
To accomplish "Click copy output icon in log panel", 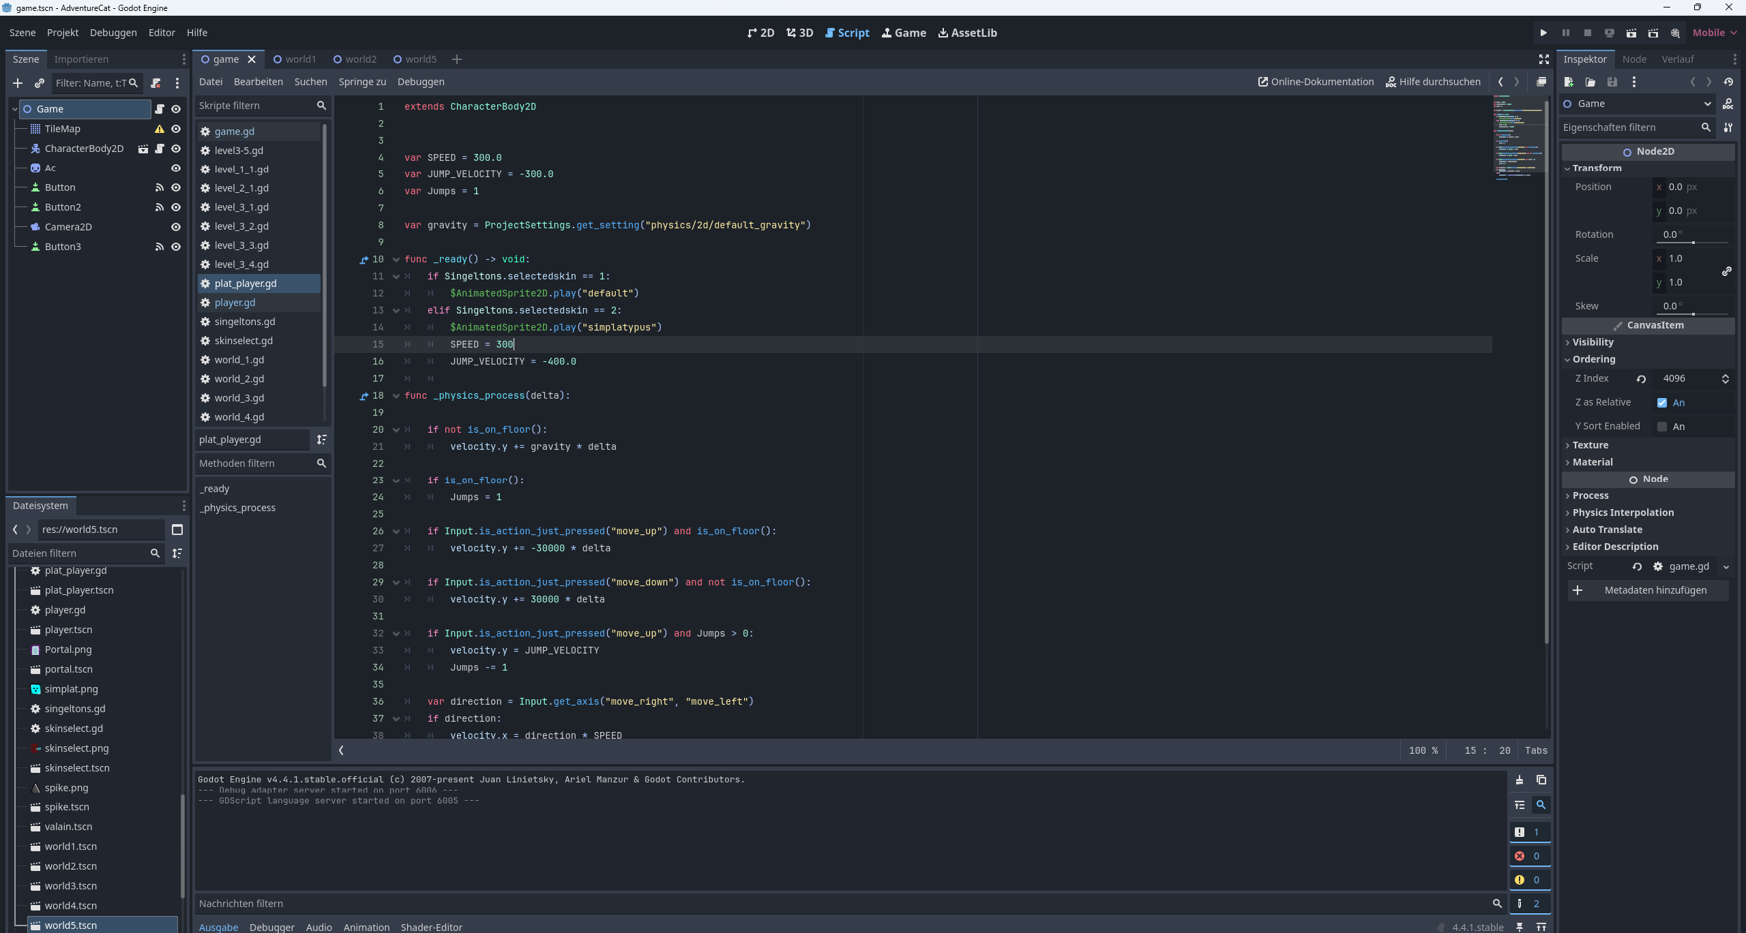I will click(1541, 780).
